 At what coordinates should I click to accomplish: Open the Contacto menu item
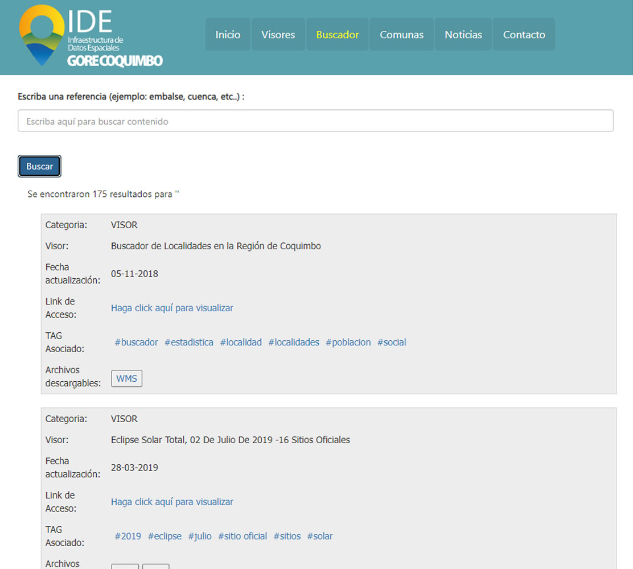point(524,35)
